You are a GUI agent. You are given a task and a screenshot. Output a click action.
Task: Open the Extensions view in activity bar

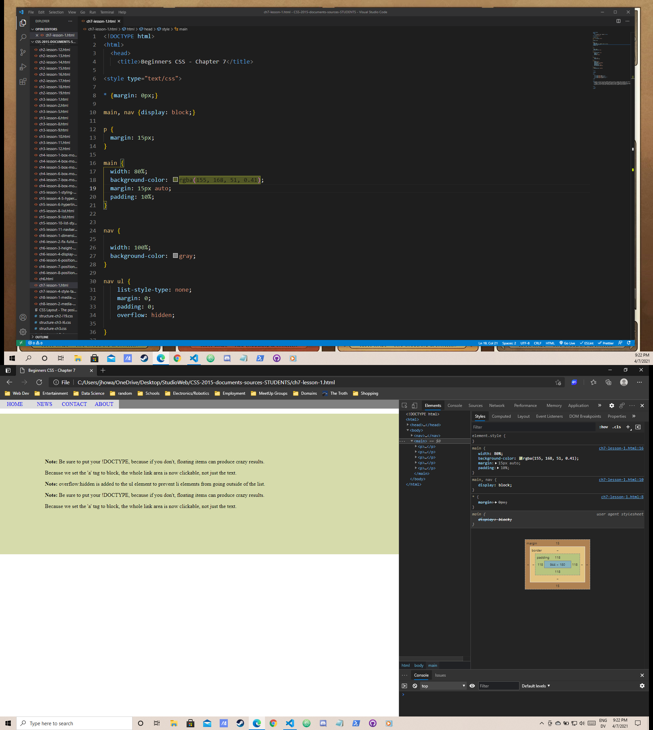pyautogui.click(x=23, y=82)
